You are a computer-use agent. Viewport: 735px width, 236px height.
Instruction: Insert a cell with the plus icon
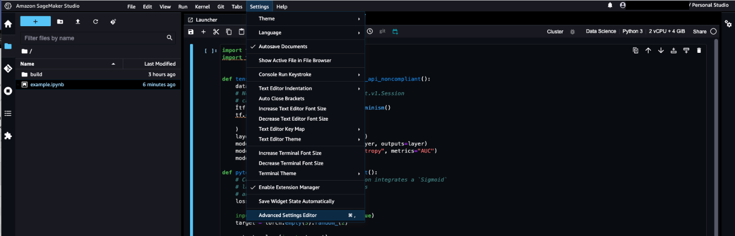[x=203, y=32]
